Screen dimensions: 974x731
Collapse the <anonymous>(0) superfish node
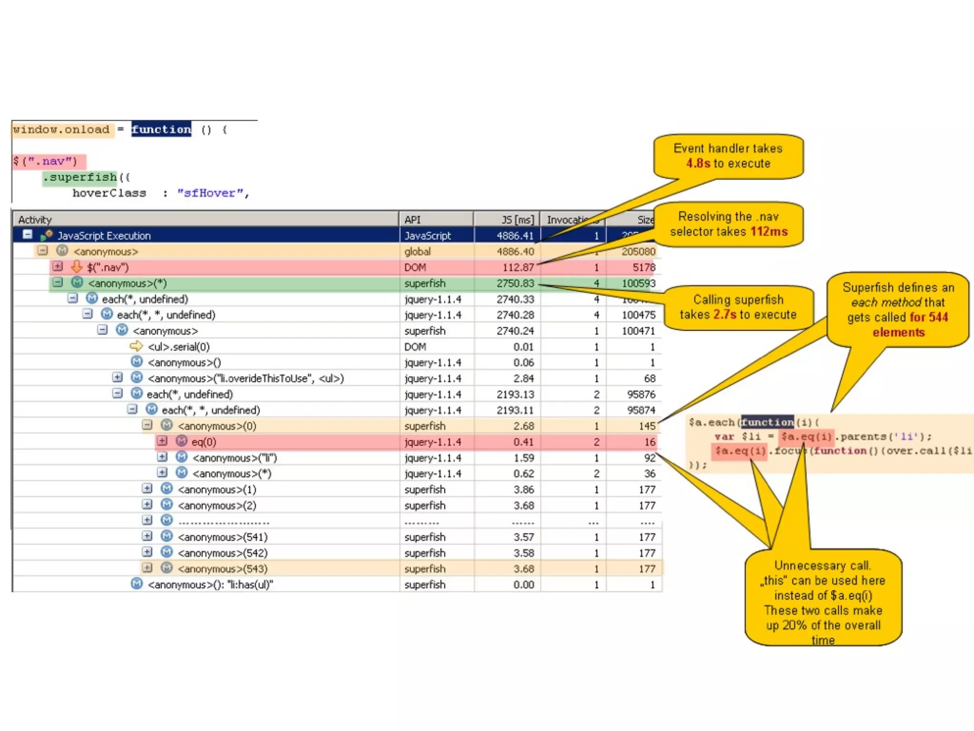[x=147, y=425]
